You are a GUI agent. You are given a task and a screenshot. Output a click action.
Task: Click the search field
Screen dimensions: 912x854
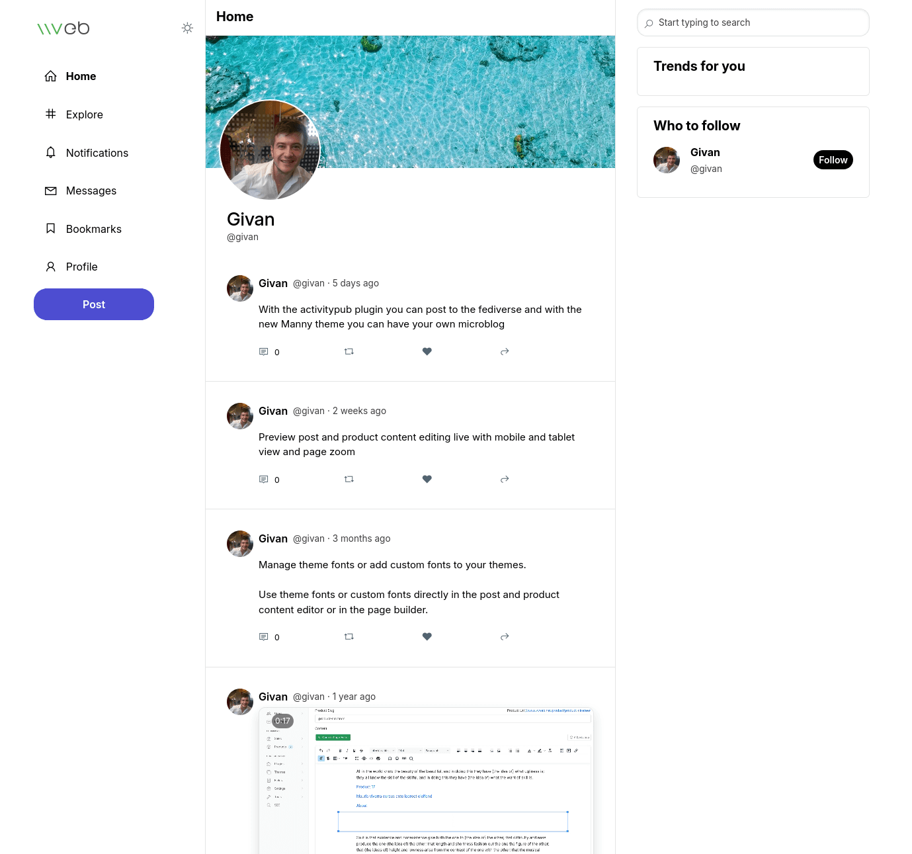tap(753, 22)
